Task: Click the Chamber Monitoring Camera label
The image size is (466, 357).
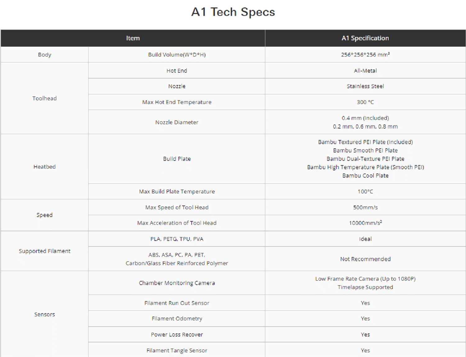Action: [x=177, y=283]
